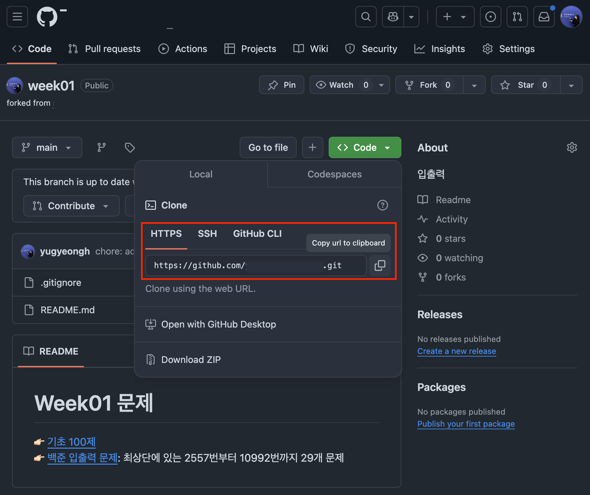
Task: Select the HTTPS clone option
Action: click(166, 233)
